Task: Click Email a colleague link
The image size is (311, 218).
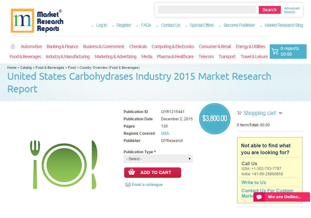Action: pos(147,185)
